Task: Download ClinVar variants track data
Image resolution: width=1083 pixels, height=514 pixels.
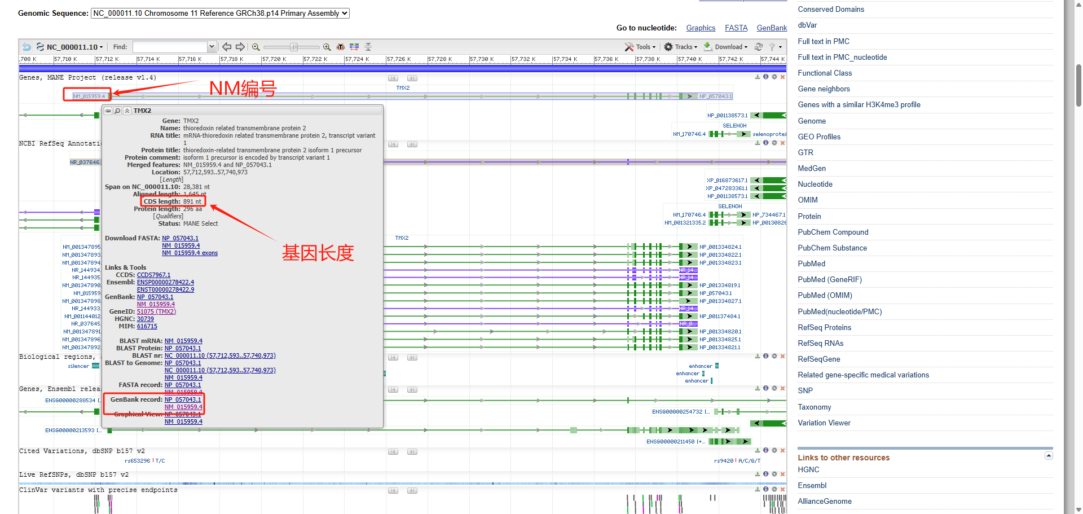Action: pyautogui.click(x=758, y=489)
